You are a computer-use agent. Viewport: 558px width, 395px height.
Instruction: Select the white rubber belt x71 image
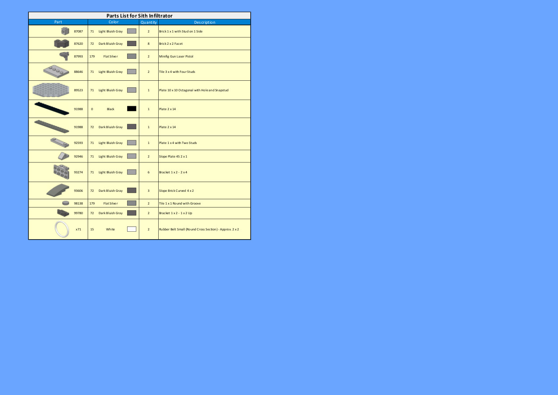[62, 229]
